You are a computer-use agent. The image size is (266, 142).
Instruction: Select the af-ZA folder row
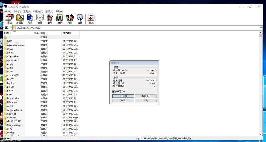tap(42, 49)
